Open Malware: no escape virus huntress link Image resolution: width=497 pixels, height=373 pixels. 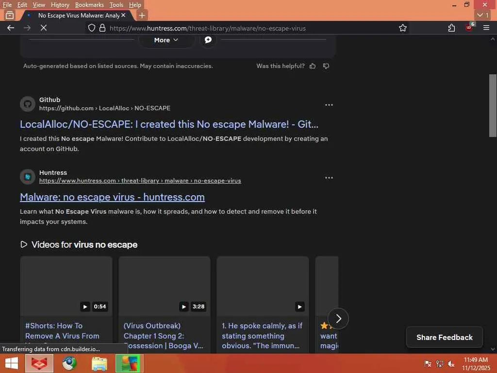pos(112,197)
